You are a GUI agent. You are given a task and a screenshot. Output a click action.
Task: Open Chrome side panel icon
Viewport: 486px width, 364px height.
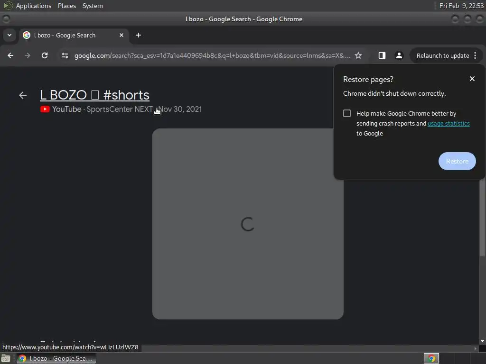click(x=382, y=55)
